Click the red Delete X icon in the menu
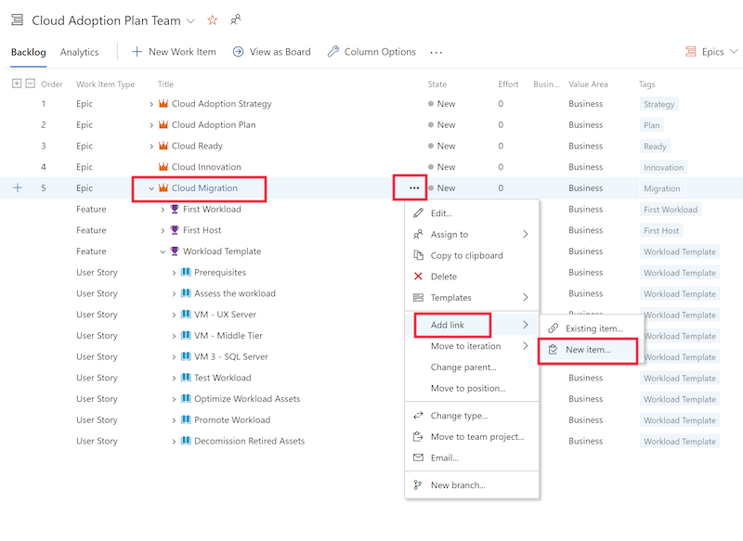Screen dimensions: 743x541 pyautogui.click(x=418, y=277)
